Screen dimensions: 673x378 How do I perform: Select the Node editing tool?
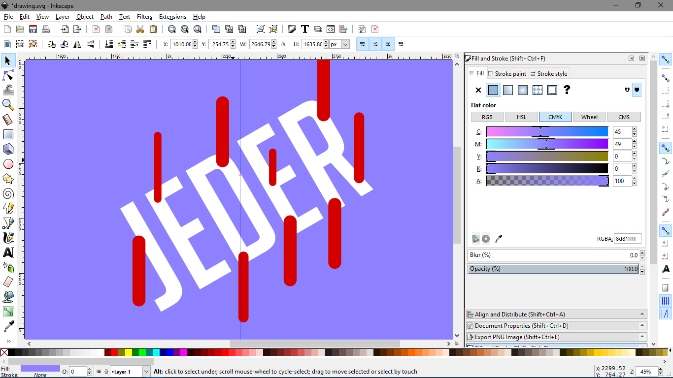pyautogui.click(x=8, y=75)
